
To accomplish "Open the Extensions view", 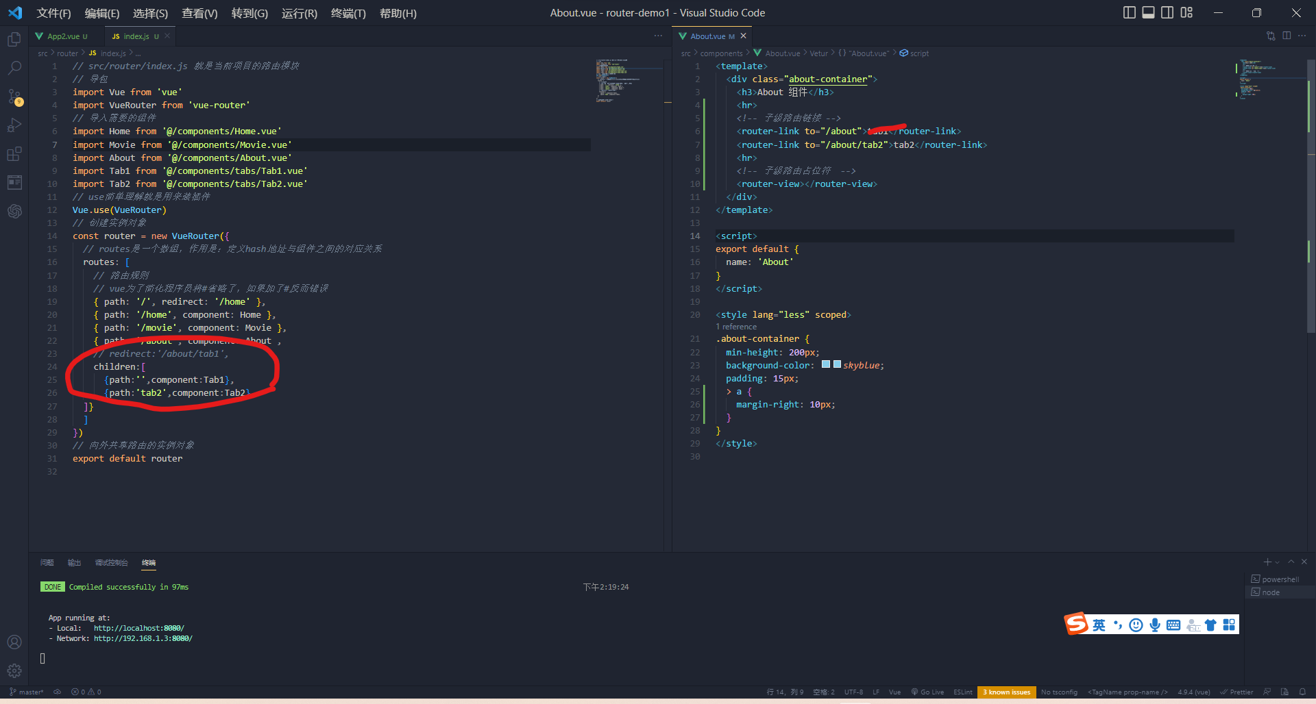I will tap(14, 154).
